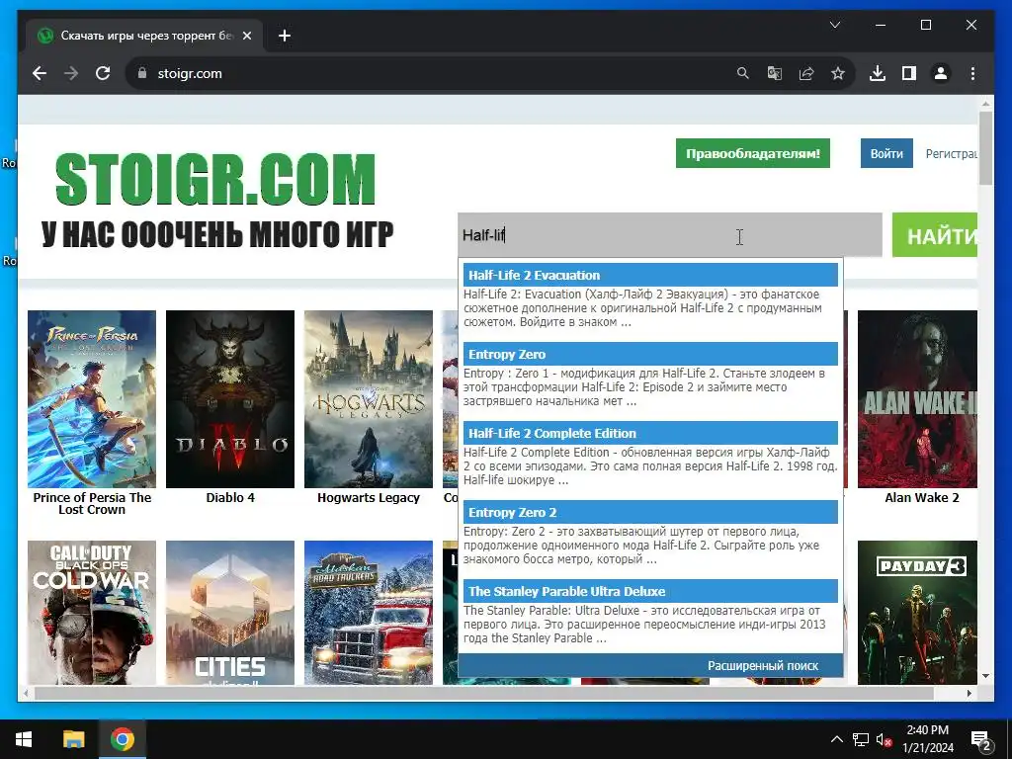Screen dimensions: 1012x759
Task: Open 'The Stanley Parable Ultra Deluxe' suggestion
Action: coord(650,591)
